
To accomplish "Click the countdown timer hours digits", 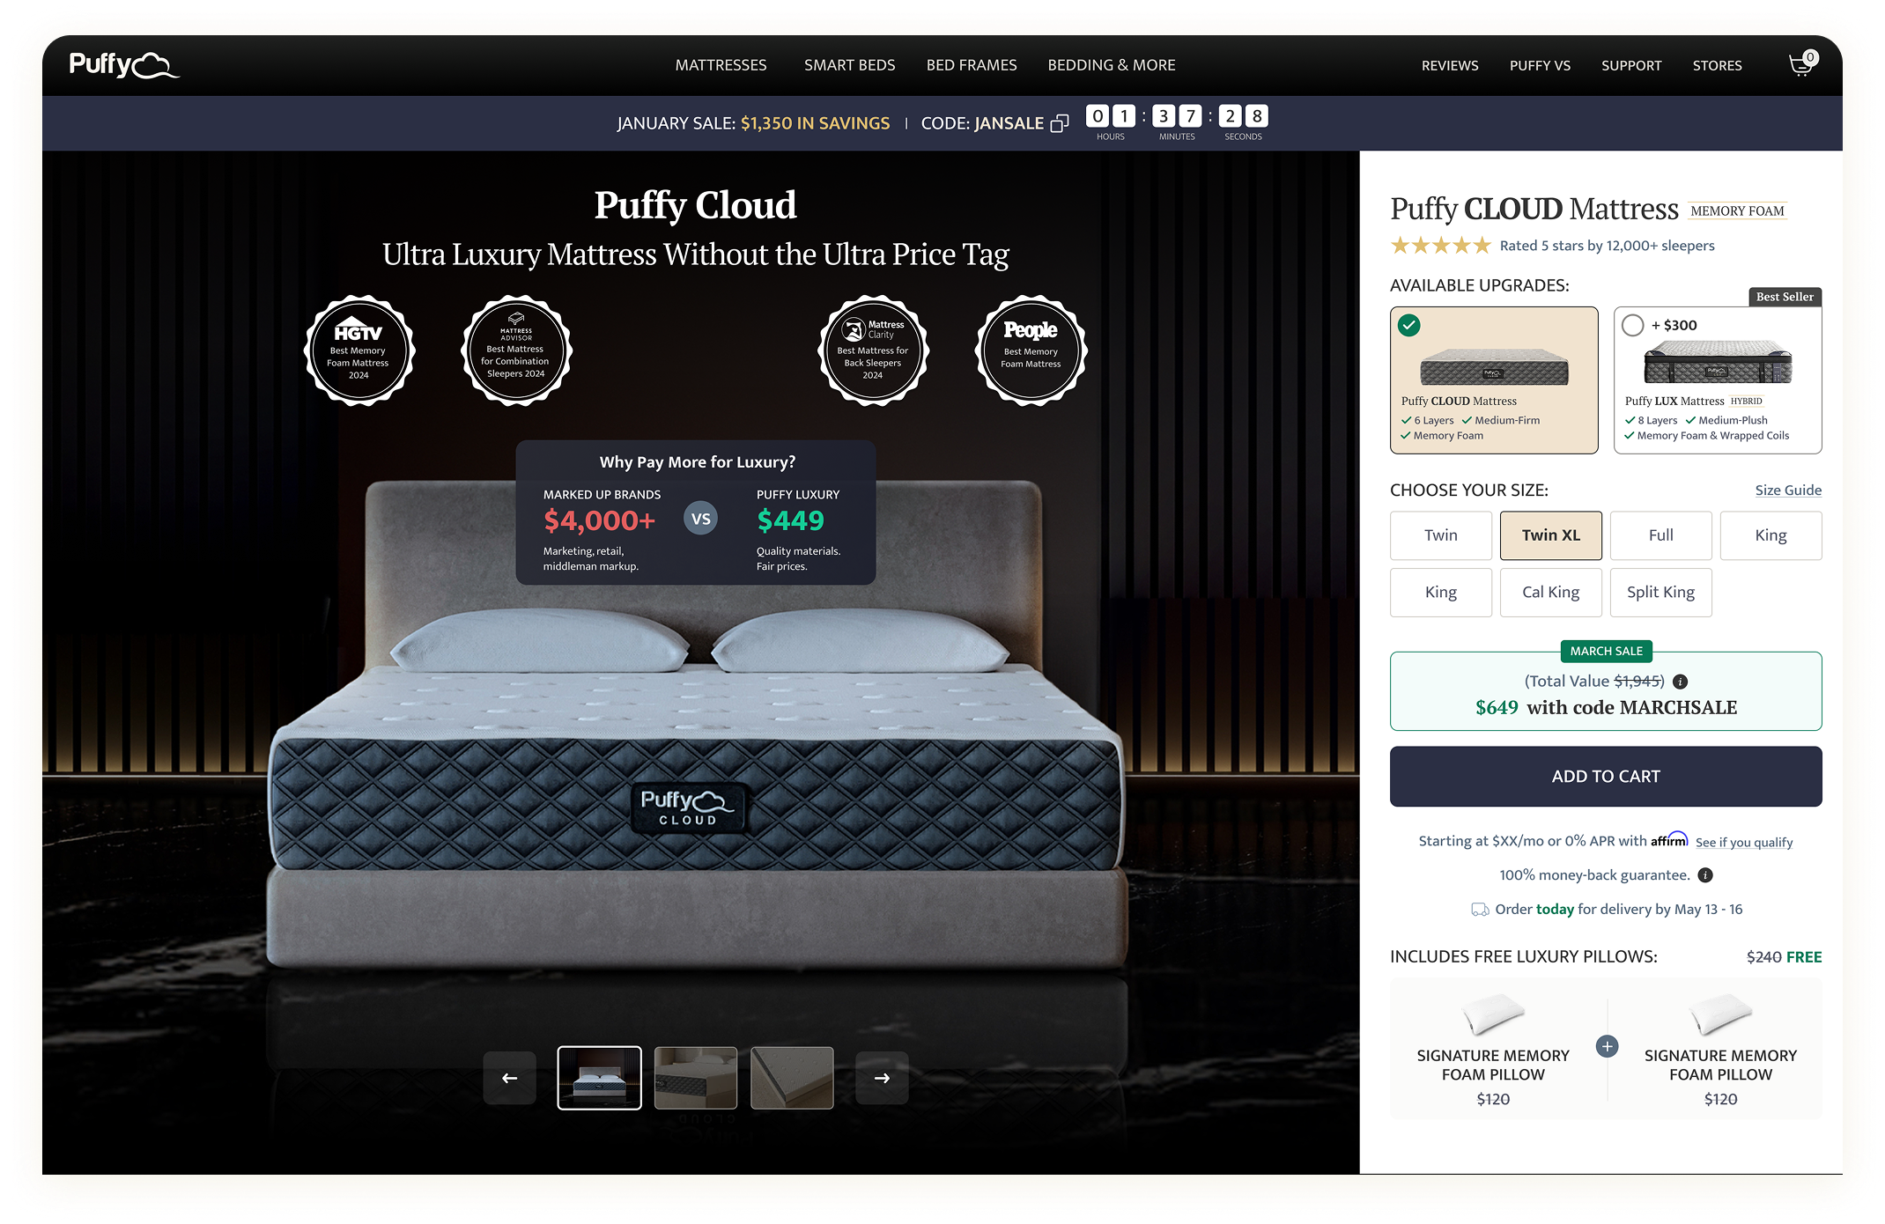I will coord(1111,116).
